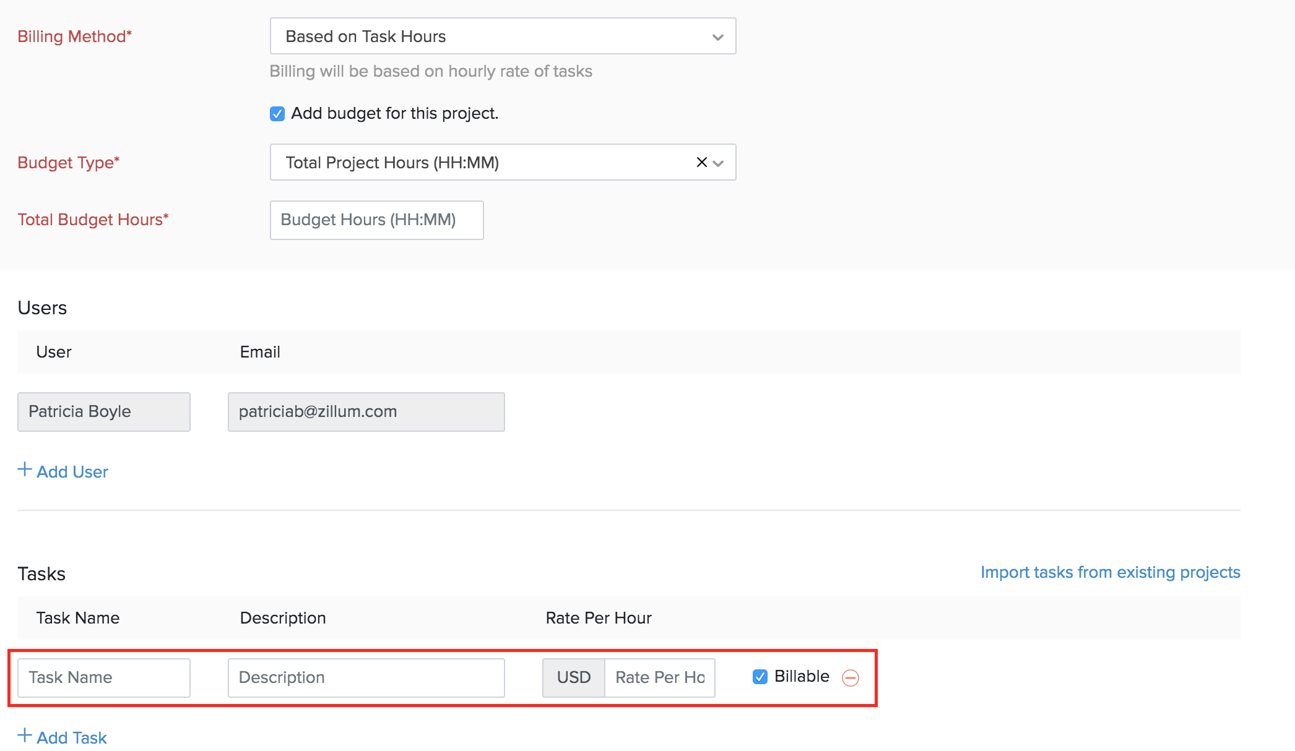Viewport: 1295px width, 751px height.
Task: Click the patriciab@zillum.com email field
Action: pos(366,412)
